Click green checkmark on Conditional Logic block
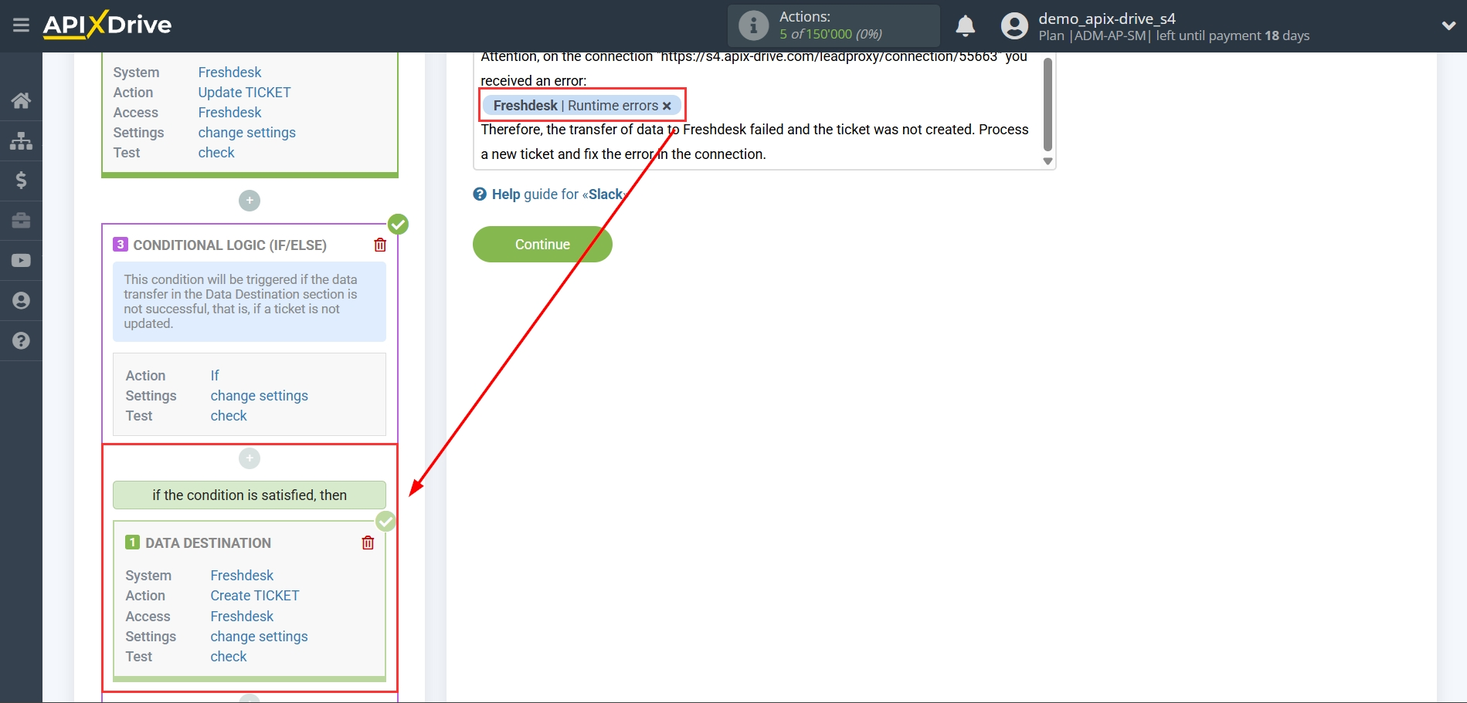Image resolution: width=1467 pixels, height=703 pixels. pos(398,225)
